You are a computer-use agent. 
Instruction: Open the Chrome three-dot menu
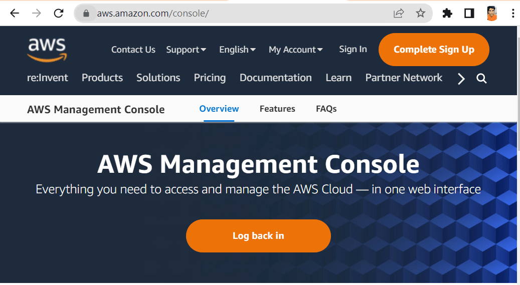tap(512, 14)
